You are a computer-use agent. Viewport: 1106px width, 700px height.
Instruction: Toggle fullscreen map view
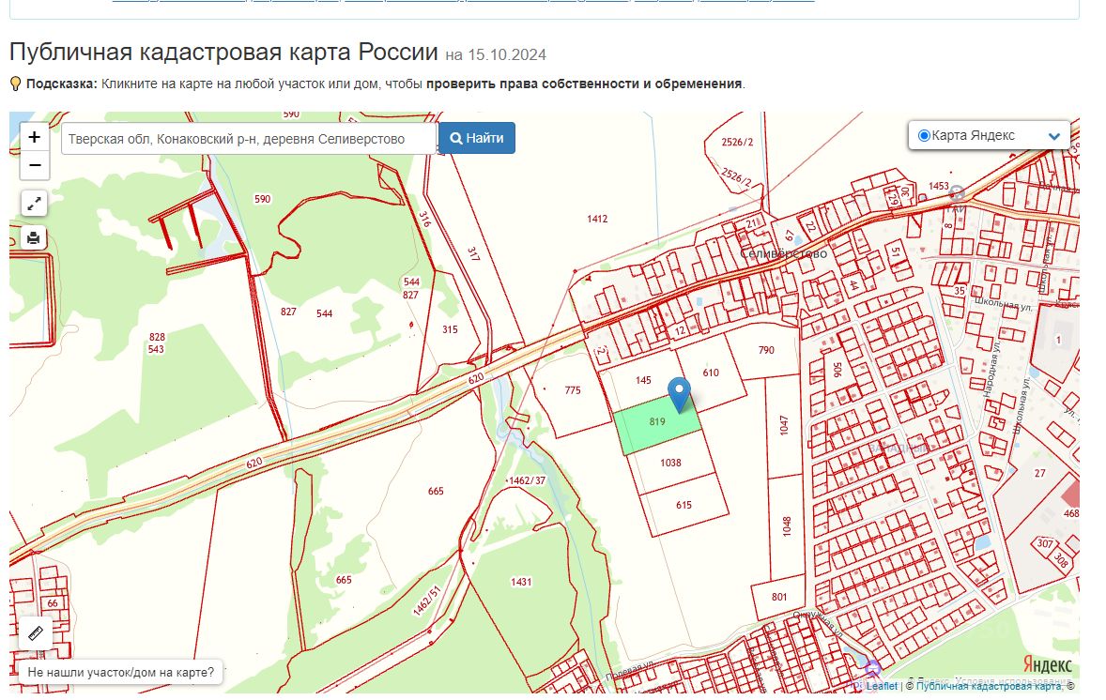pyautogui.click(x=34, y=205)
